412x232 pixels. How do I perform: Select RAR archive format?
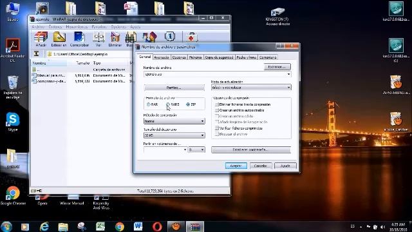(x=149, y=104)
